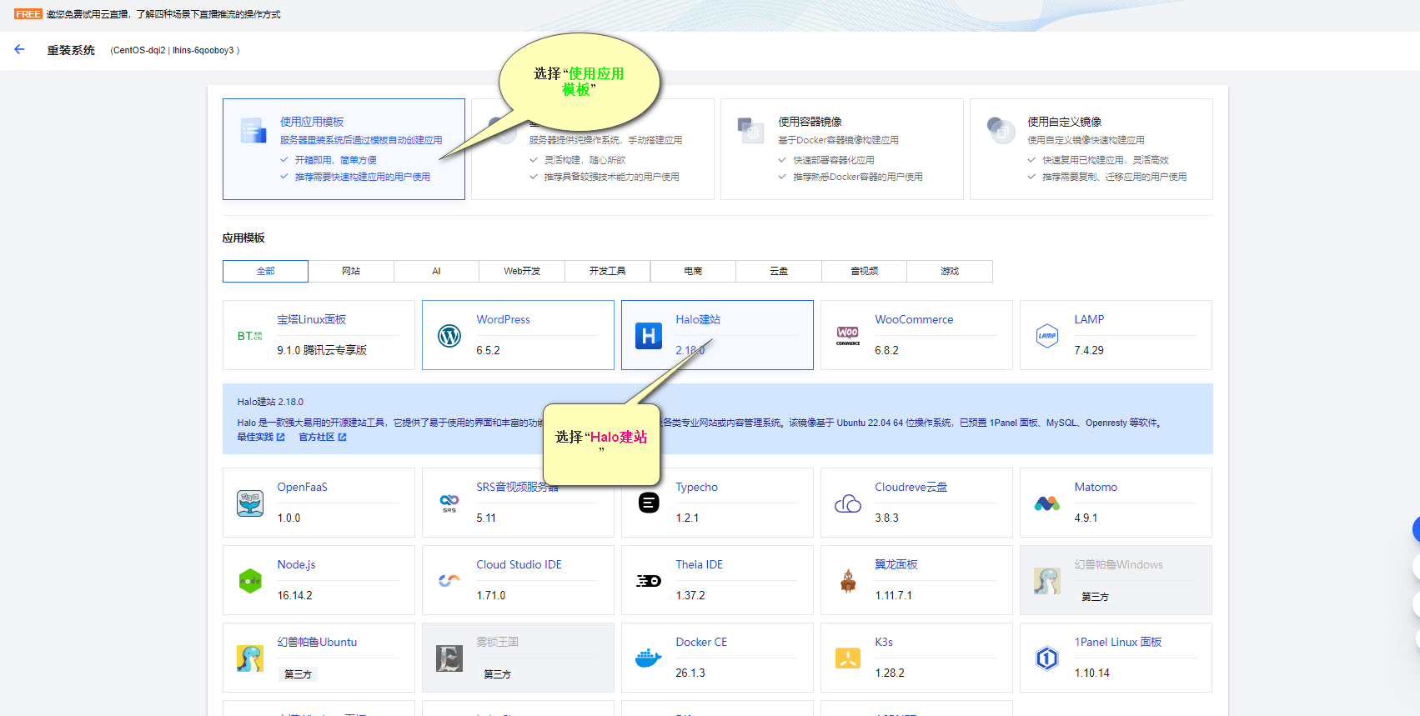Click the custom image card icon
1420x716 pixels.
point(1000,131)
